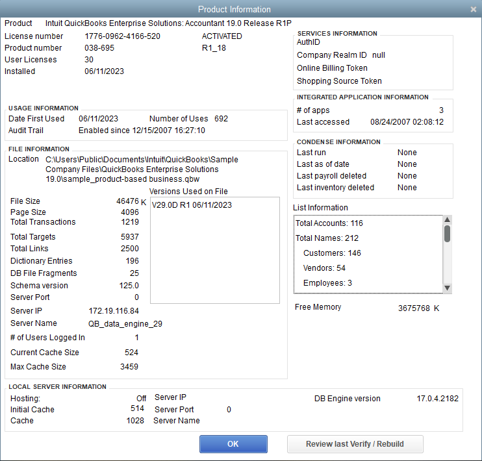
Task: Click DB File Fragments value 25
Action: pos(134,273)
